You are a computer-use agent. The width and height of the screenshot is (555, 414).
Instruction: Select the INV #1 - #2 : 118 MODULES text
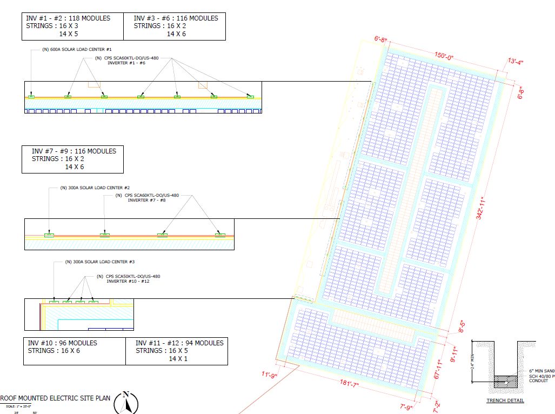tap(68, 18)
